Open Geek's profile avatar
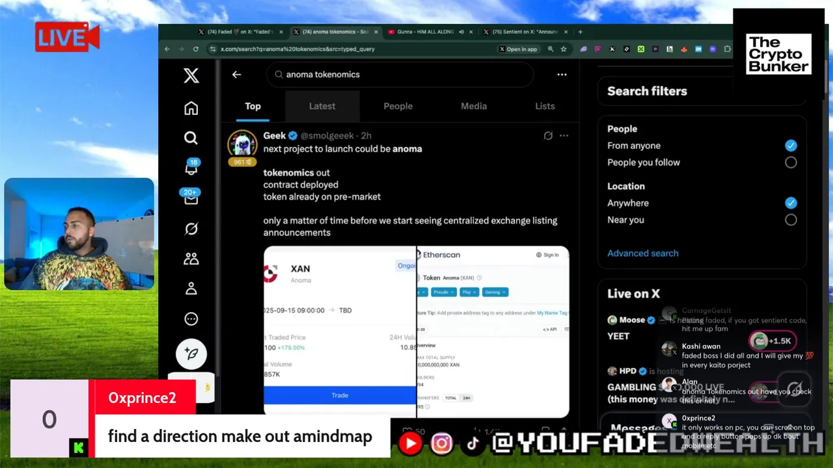 point(242,144)
